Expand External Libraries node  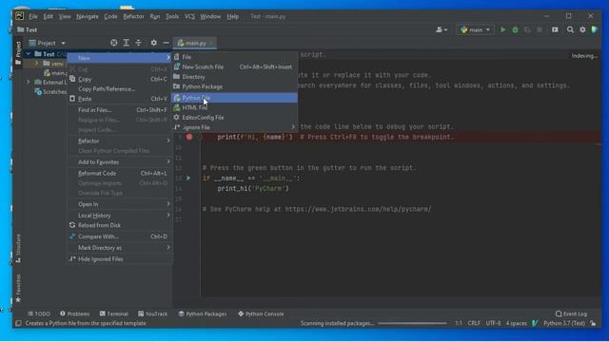click(x=28, y=83)
